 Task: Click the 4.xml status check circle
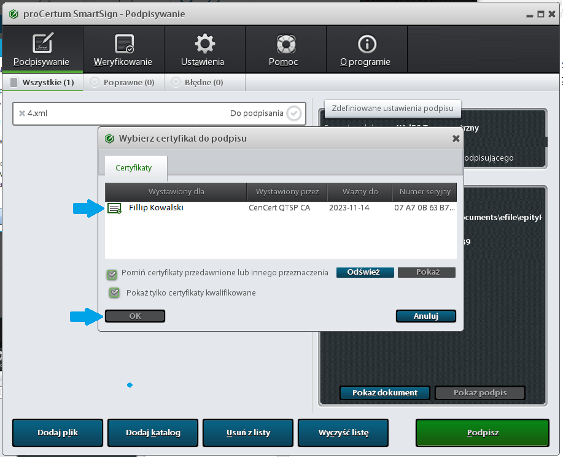click(x=294, y=113)
